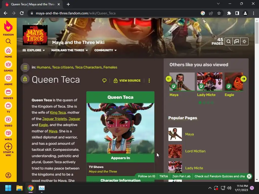
Task: Click the TikTok link in promo bar
Action: click(164, 176)
